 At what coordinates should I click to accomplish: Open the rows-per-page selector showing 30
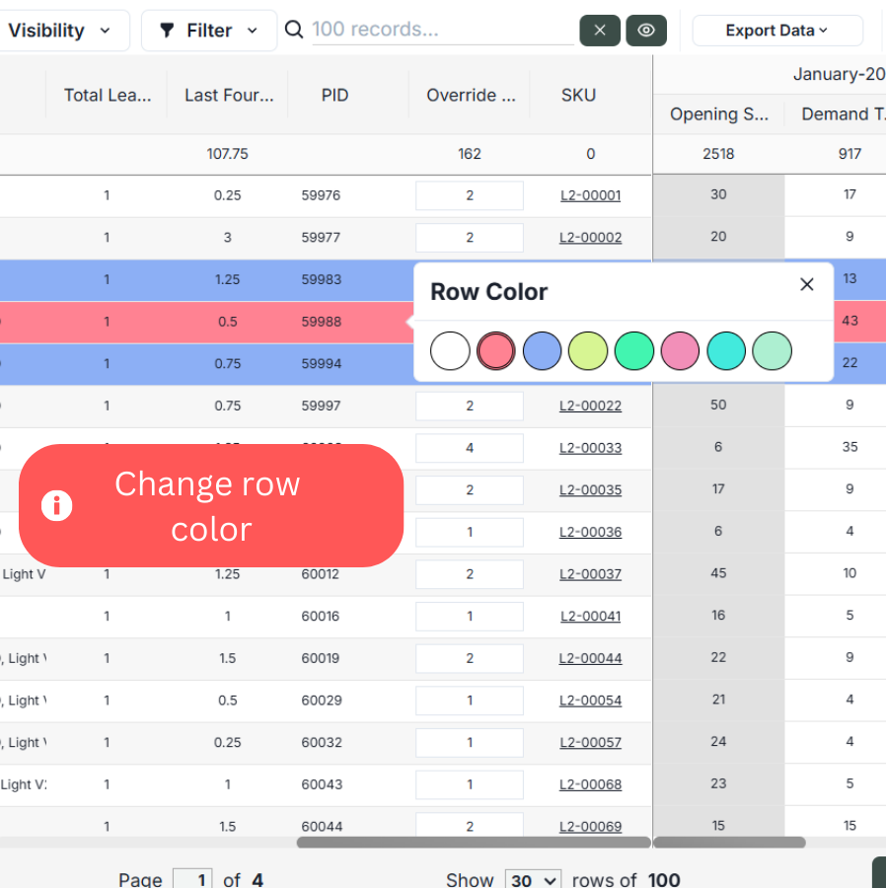pyautogui.click(x=533, y=879)
